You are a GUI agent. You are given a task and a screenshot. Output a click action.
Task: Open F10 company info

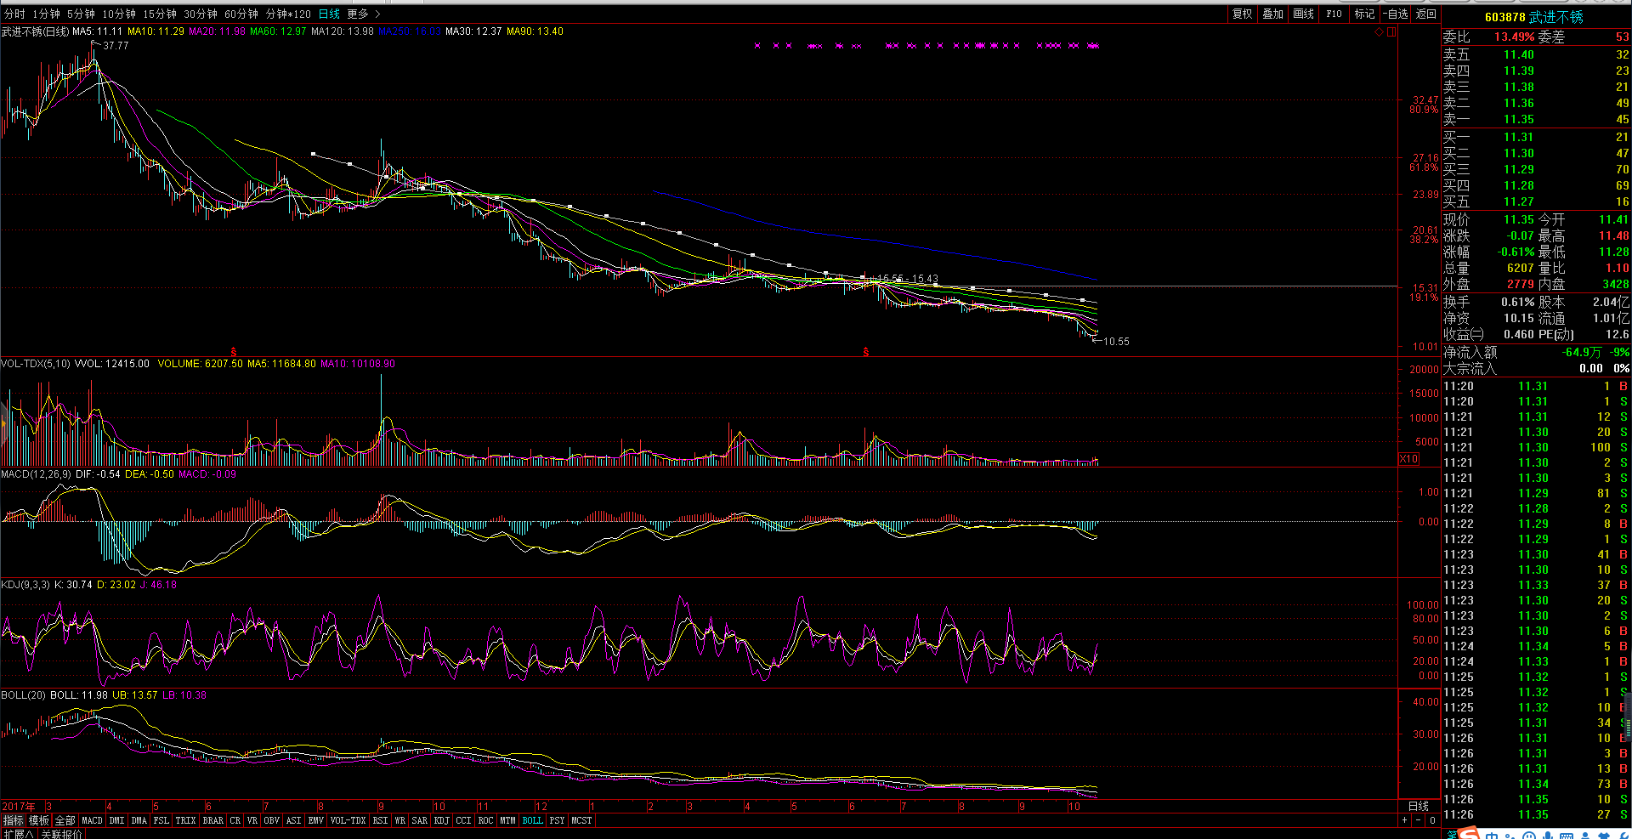1334,14
